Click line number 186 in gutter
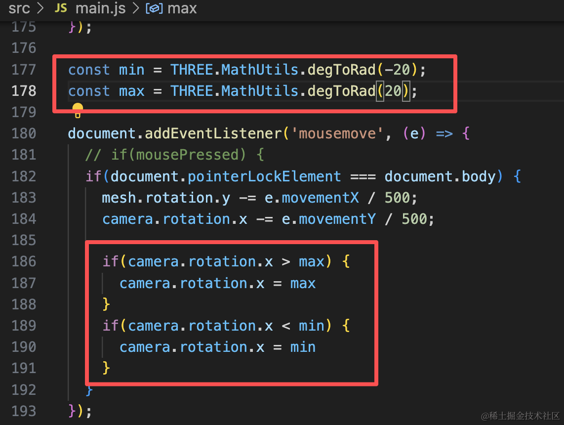This screenshot has height=425, width=564. [x=24, y=261]
